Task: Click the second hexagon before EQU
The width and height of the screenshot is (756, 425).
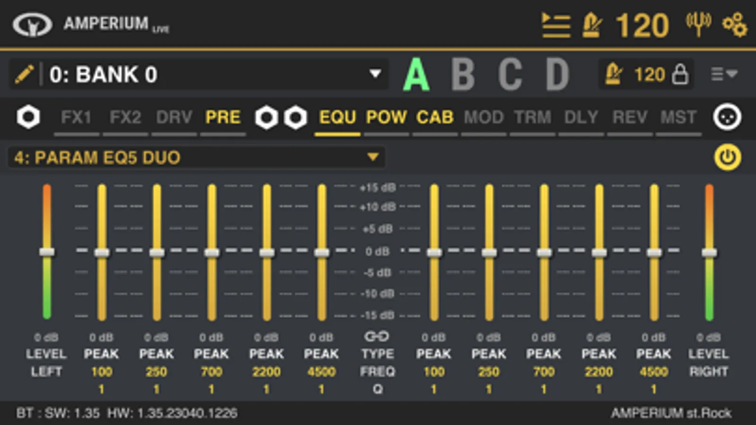Action: pos(295,118)
